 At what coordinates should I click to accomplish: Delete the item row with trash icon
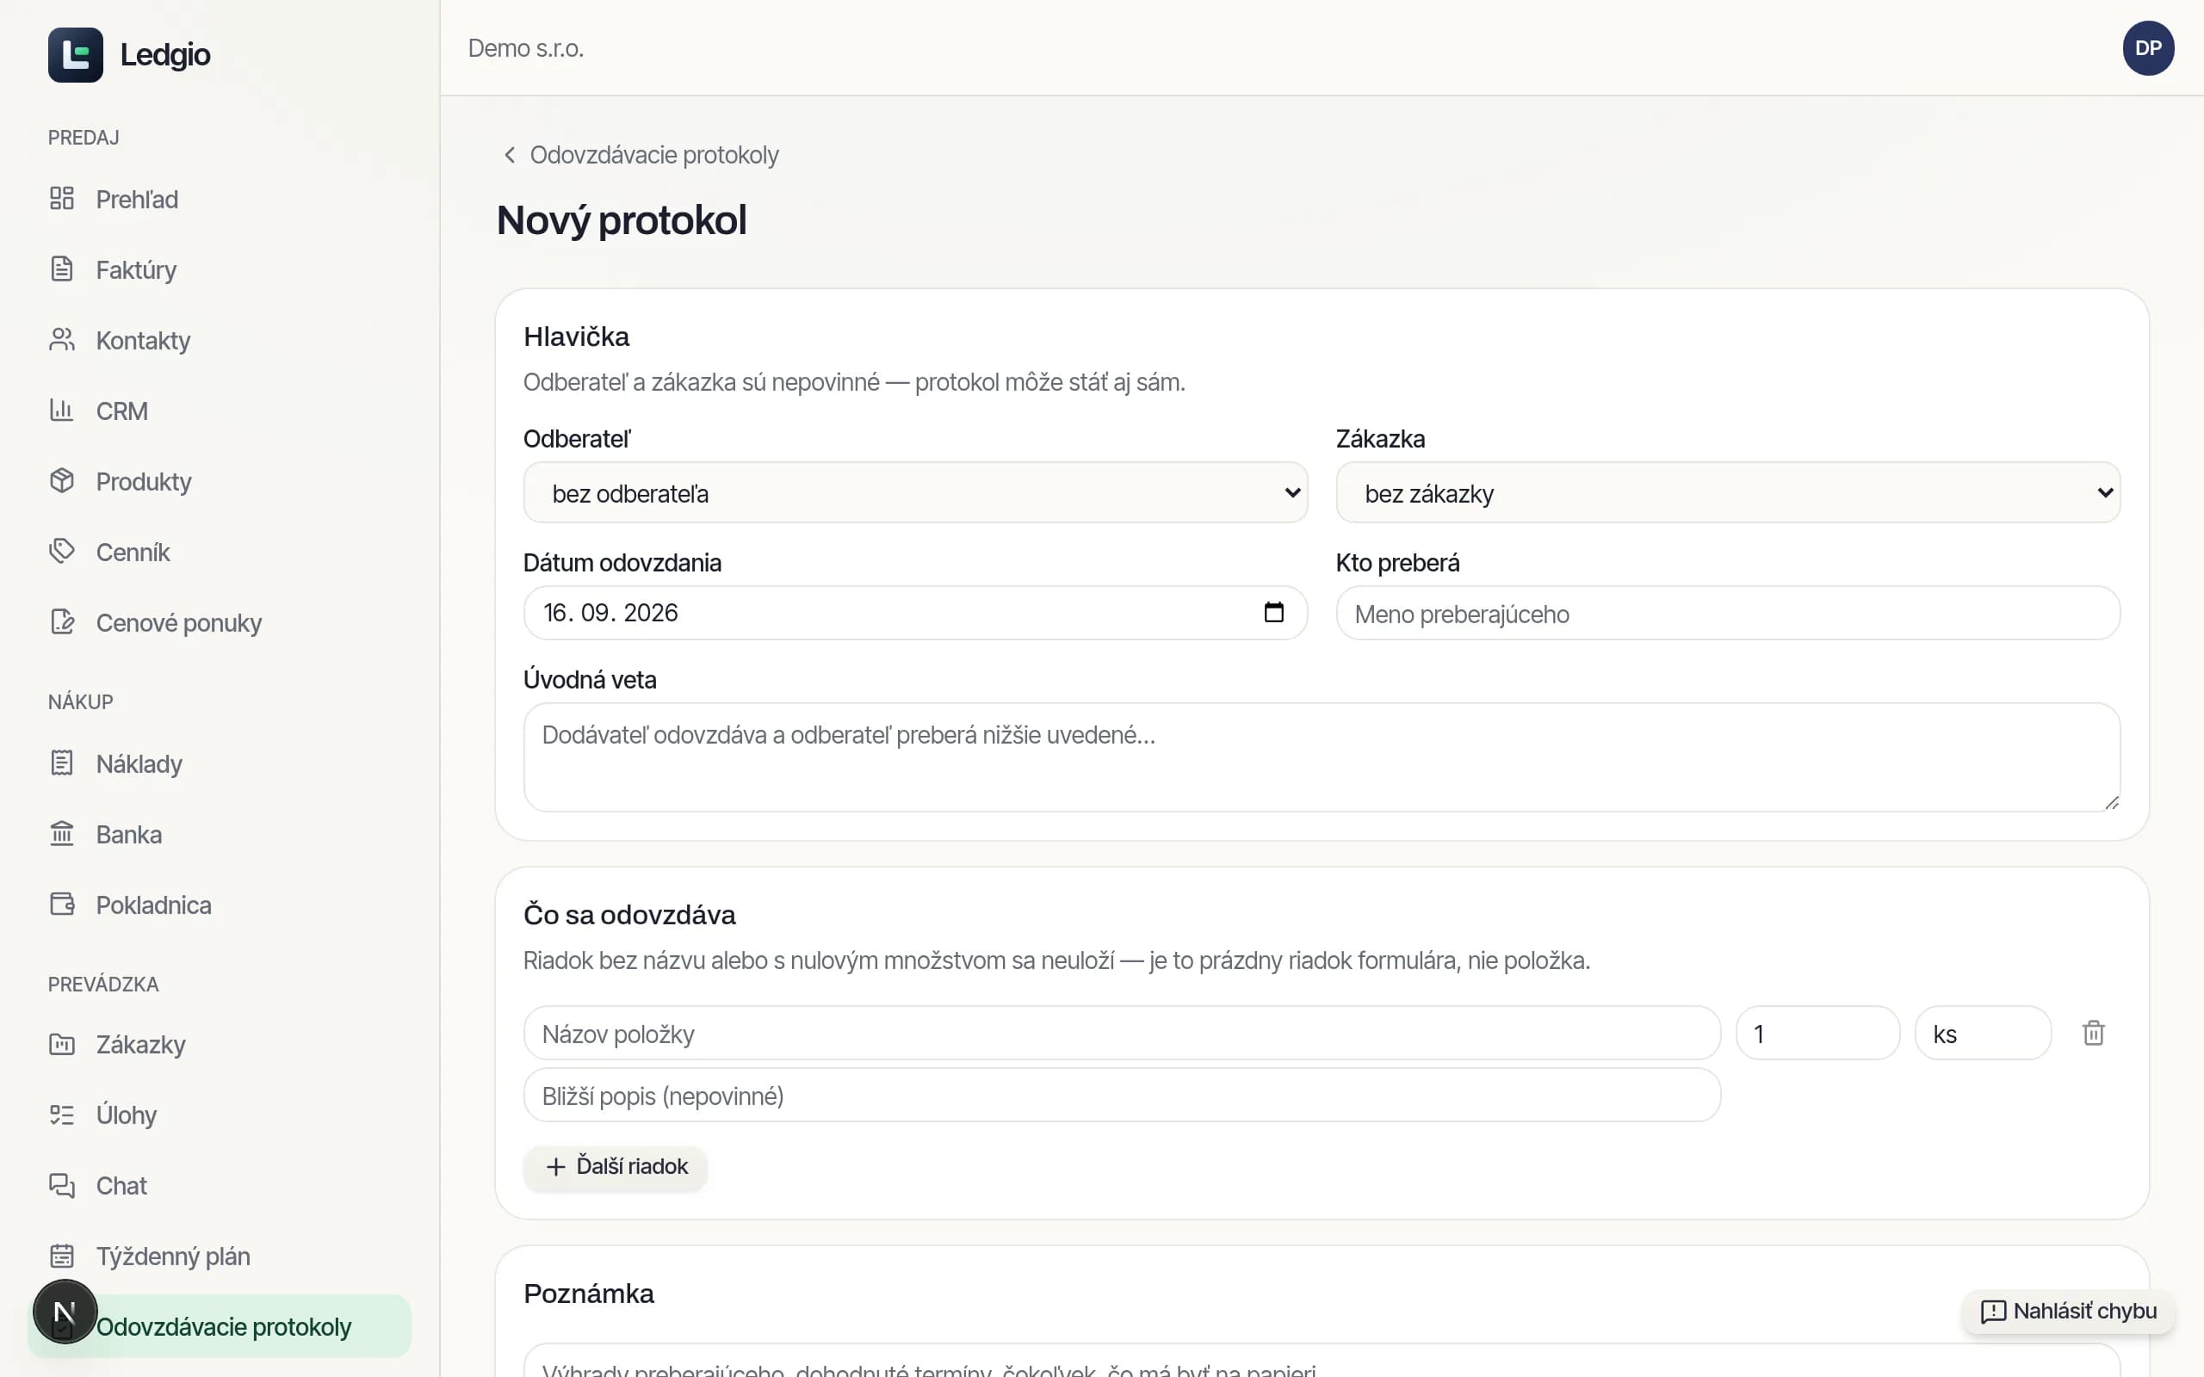coord(2093,1033)
